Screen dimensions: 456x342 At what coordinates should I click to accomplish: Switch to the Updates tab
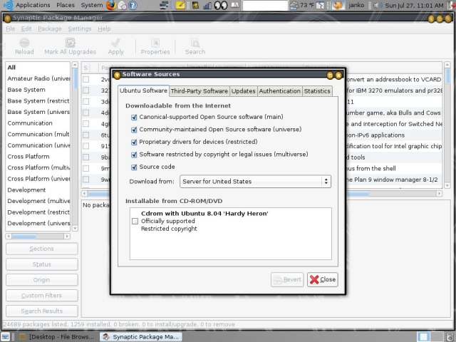pos(243,91)
